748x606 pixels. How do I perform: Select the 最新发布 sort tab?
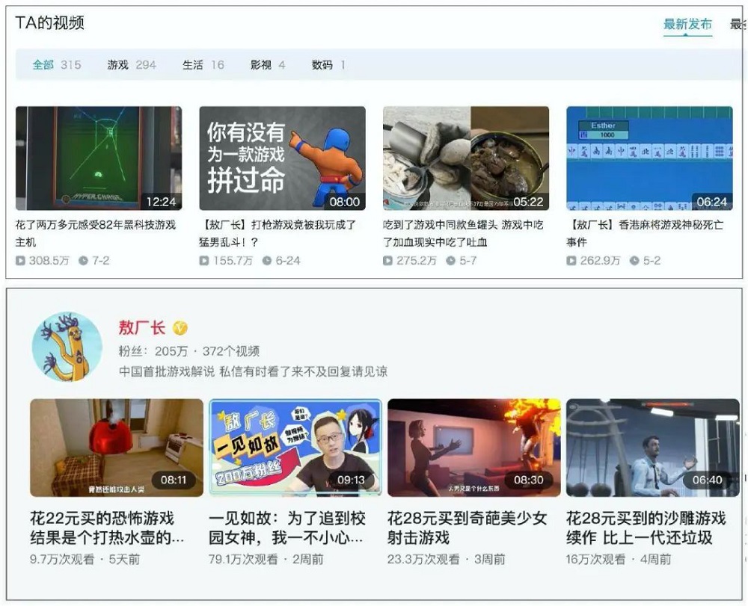687,25
